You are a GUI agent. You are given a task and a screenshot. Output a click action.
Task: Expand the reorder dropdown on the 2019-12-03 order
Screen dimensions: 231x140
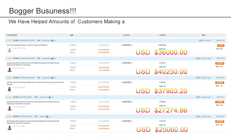click(x=220, y=86)
